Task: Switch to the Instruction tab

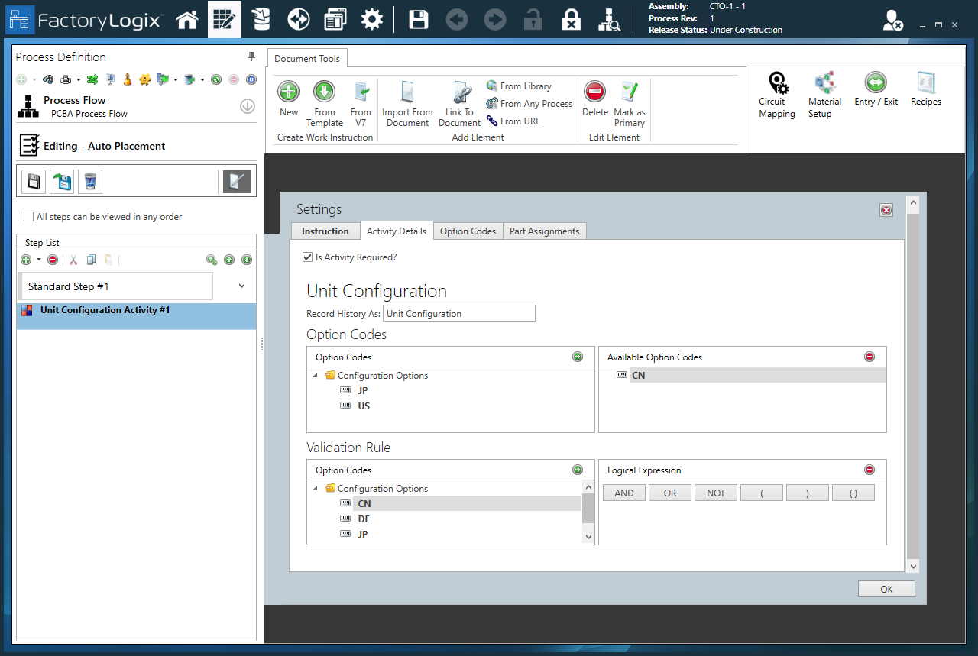Action: click(325, 231)
